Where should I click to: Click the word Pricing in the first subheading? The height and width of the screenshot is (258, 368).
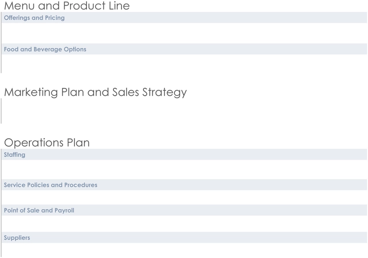[54, 18]
